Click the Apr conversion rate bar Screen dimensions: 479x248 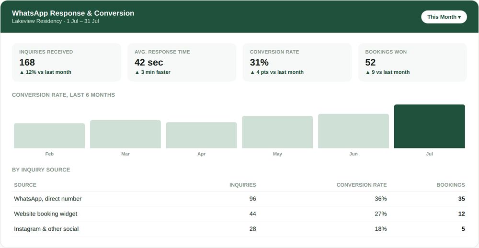click(x=201, y=135)
